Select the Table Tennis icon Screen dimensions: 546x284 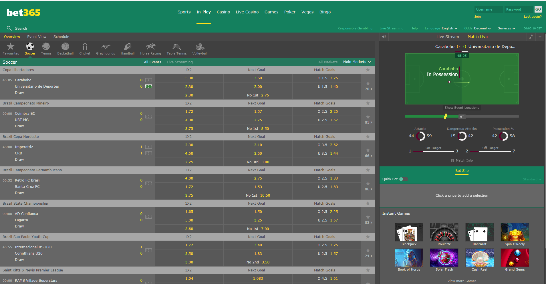tap(176, 49)
